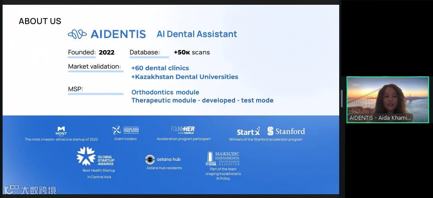Click the MOST logo
This screenshot has height=198, width=433.
pos(61,131)
